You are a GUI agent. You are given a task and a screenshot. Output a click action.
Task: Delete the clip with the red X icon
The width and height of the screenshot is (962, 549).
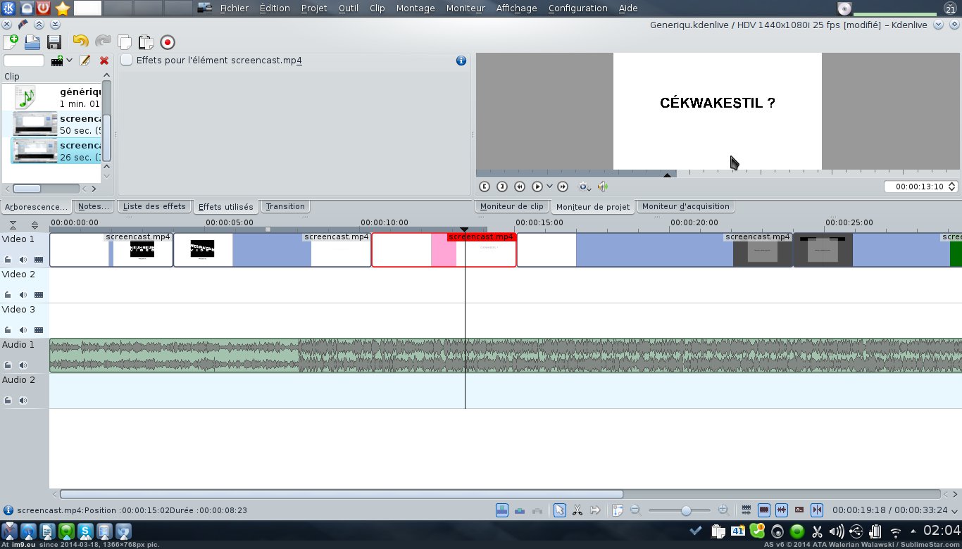(104, 61)
